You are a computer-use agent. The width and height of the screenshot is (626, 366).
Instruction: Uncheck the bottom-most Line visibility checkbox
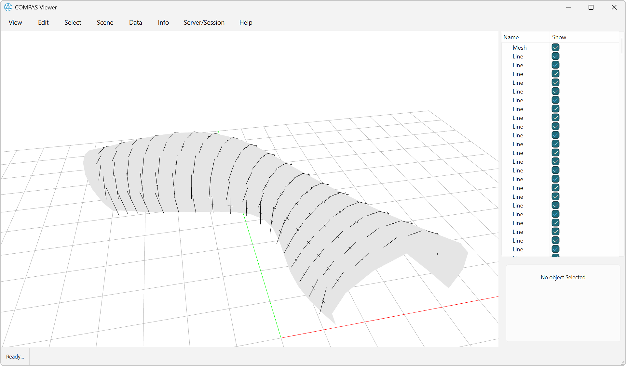pyautogui.click(x=555, y=249)
